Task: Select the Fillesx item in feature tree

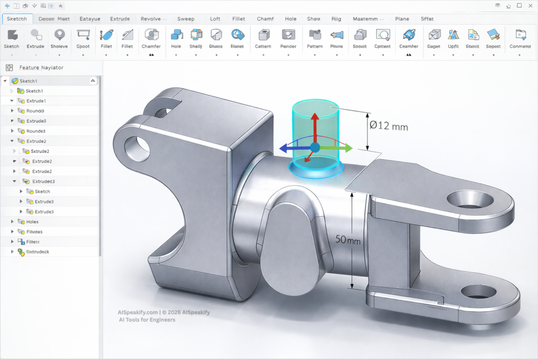Action: tap(33, 242)
